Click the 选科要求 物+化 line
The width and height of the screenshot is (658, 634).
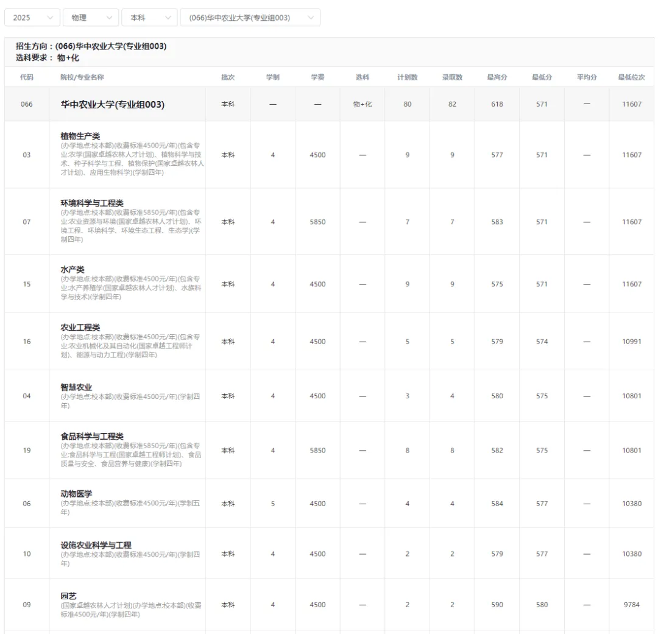(48, 57)
